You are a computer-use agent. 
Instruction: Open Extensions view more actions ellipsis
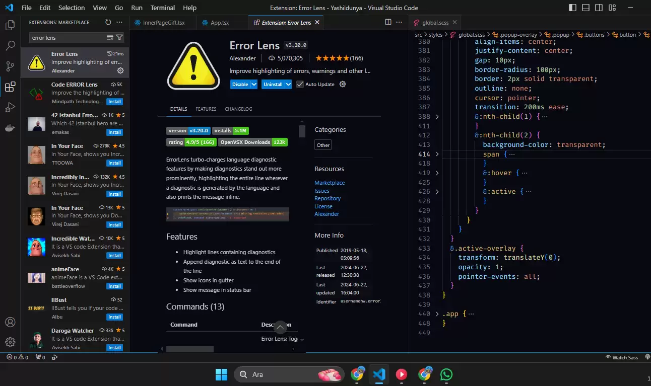[x=119, y=22]
